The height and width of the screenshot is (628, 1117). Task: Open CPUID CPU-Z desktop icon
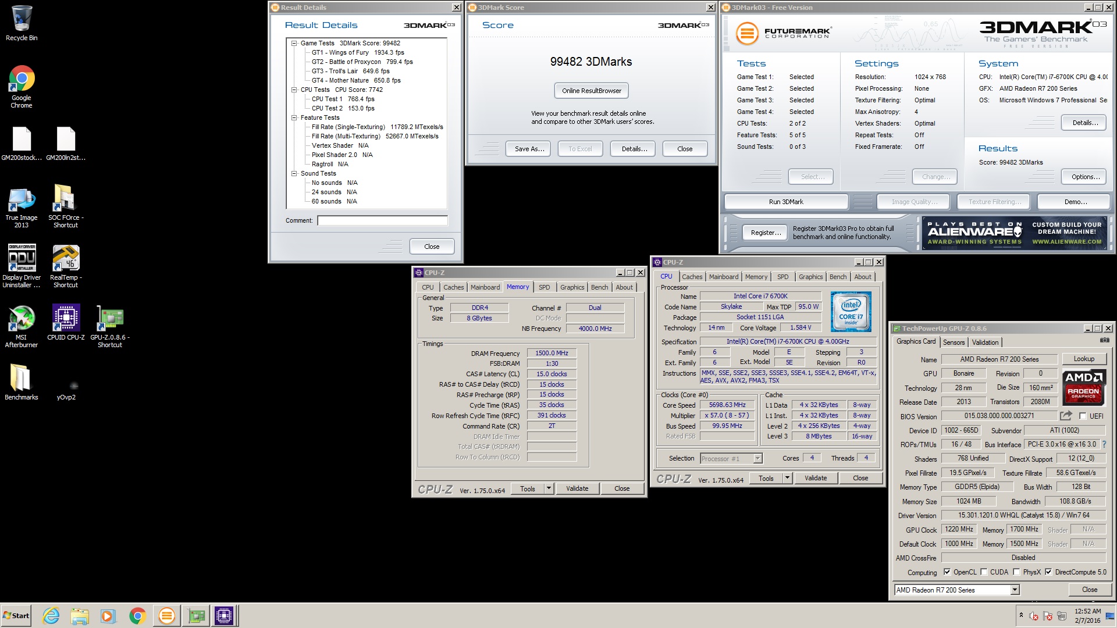[66, 322]
